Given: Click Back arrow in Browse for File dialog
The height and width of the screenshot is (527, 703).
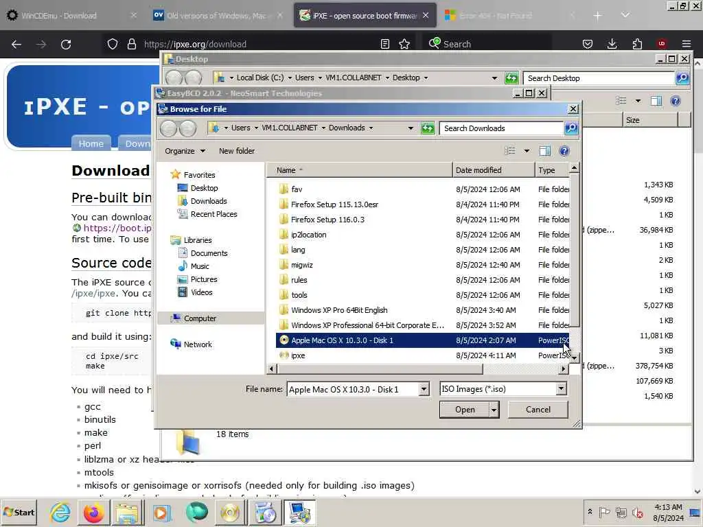Looking at the screenshot, I should (x=169, y=128).
